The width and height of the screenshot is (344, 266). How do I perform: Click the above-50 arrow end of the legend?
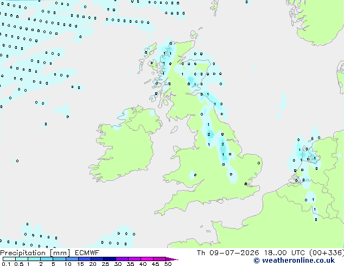click(x=172, y=259)
